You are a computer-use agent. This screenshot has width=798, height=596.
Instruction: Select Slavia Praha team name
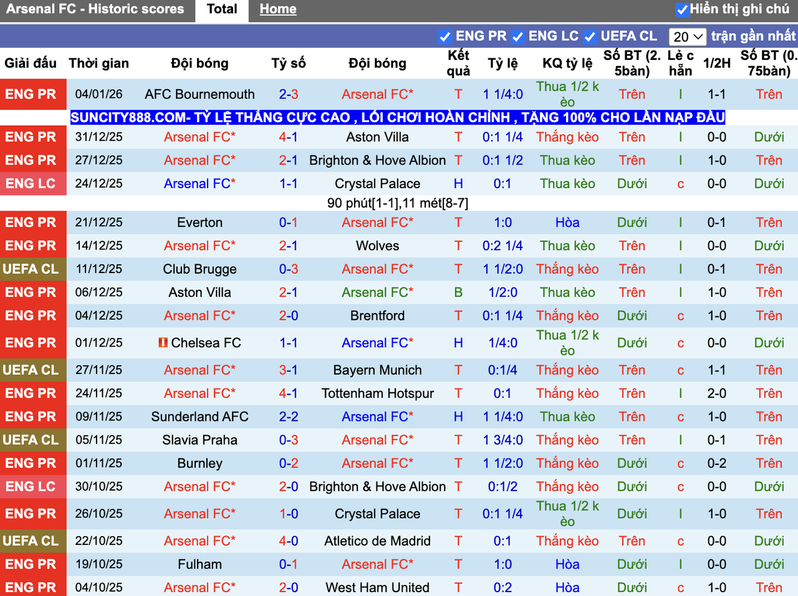point(199,440)
